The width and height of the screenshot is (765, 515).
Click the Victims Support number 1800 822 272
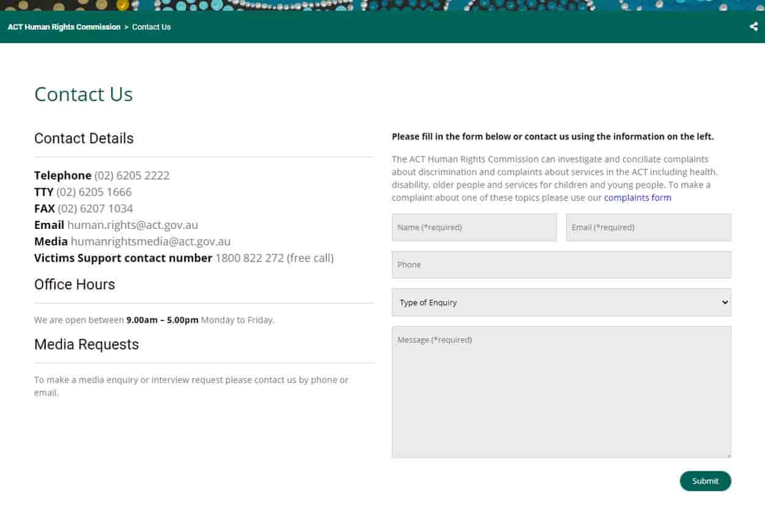250,258
